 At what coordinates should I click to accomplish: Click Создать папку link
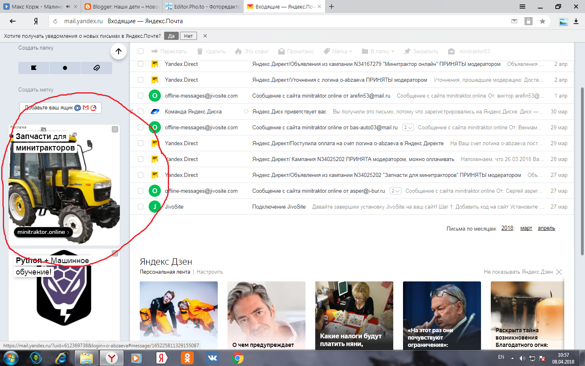click(x=36, y=48)
